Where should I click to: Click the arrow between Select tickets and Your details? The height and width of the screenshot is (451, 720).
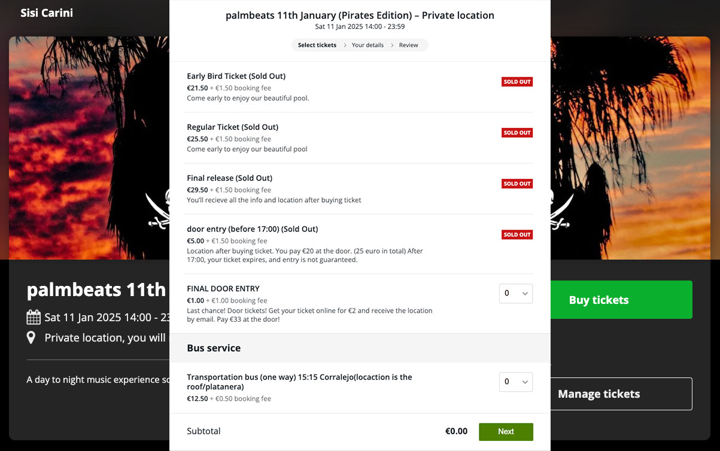[345, 45]
